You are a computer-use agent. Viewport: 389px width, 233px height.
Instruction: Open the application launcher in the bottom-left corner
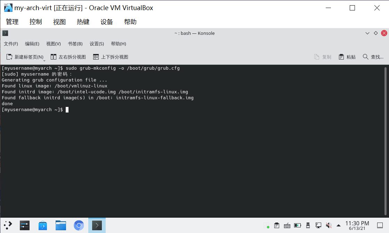click(8, 225)
